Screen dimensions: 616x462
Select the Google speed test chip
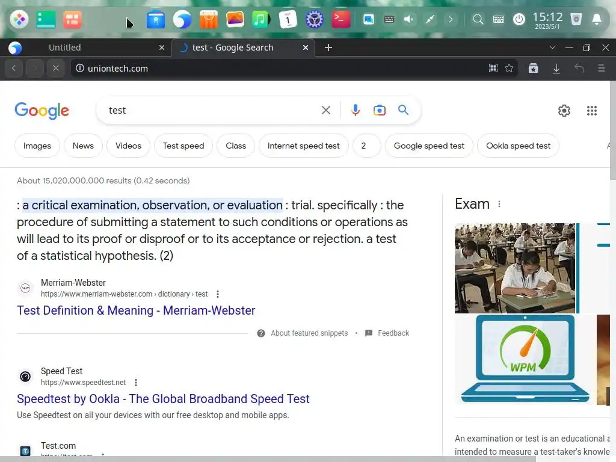tap(429, 146)
